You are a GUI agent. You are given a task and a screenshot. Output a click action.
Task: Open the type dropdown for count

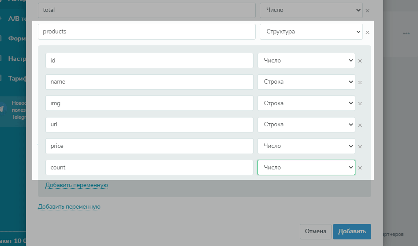[x=306, y=167]
